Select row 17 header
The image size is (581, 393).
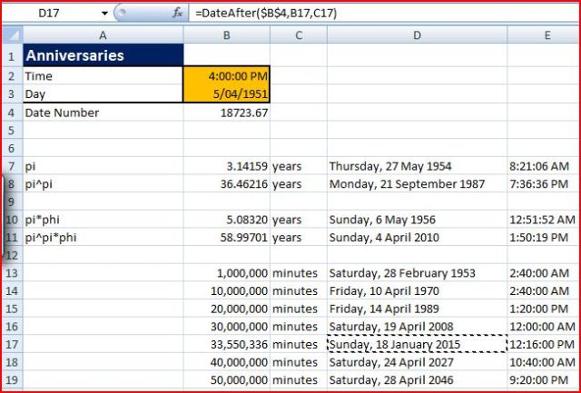click(x=11, y=344)
